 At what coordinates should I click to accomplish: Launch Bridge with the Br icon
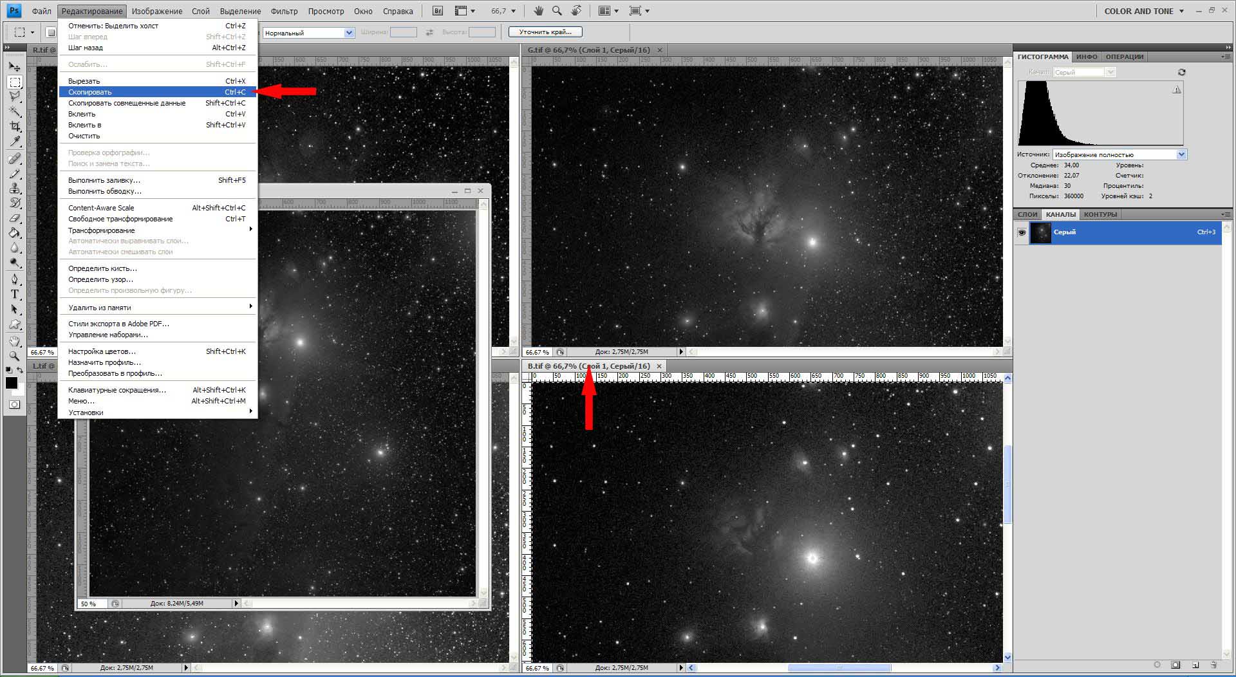tap(438, 11)
